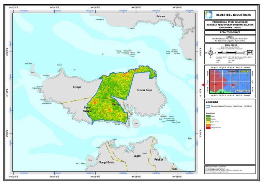The image size is (262, 185).
Task: Click the yellow Agak Curam swatch
Action: 208,122
